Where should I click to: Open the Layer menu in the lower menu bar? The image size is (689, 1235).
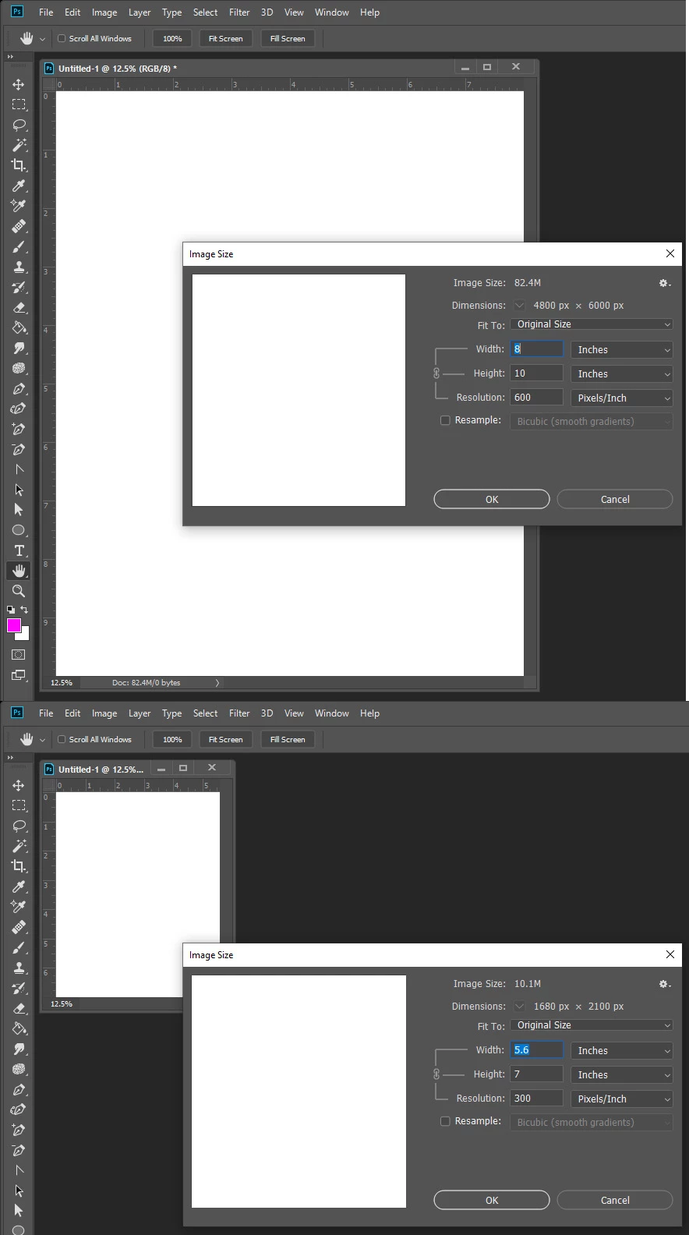[x=140, y=713]
